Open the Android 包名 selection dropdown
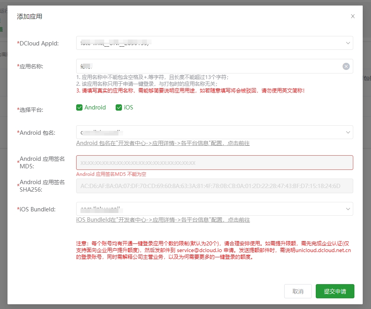Viewport: 371px width, 309px height. coord(209,132)
